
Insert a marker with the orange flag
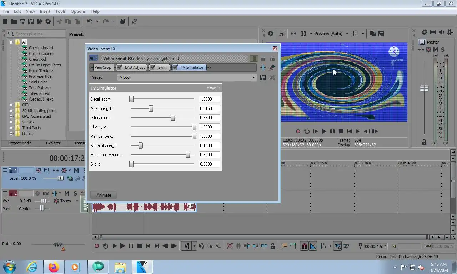pos(285,246)
